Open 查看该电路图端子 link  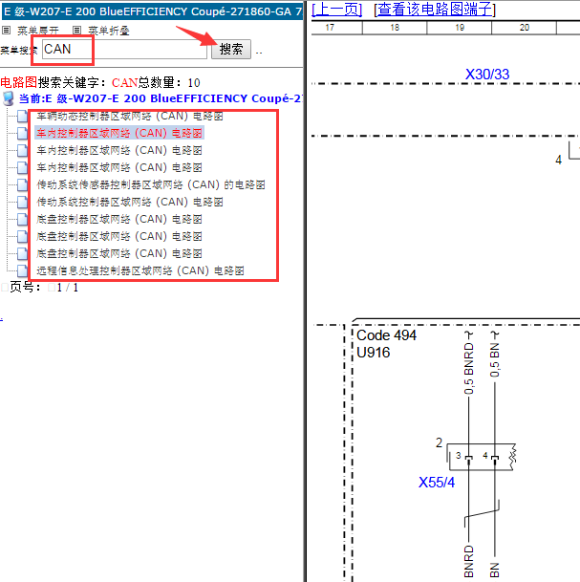point(435,10)
